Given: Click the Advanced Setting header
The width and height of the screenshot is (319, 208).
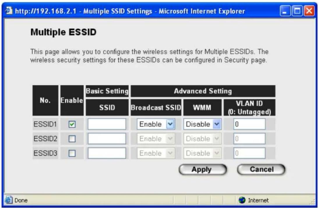Looking at the screenshot, I should click(x=203, y=91).
